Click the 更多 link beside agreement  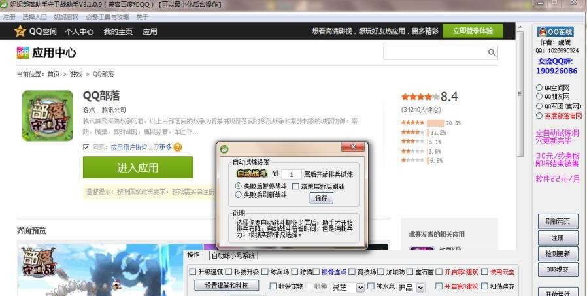click(165, 148)
